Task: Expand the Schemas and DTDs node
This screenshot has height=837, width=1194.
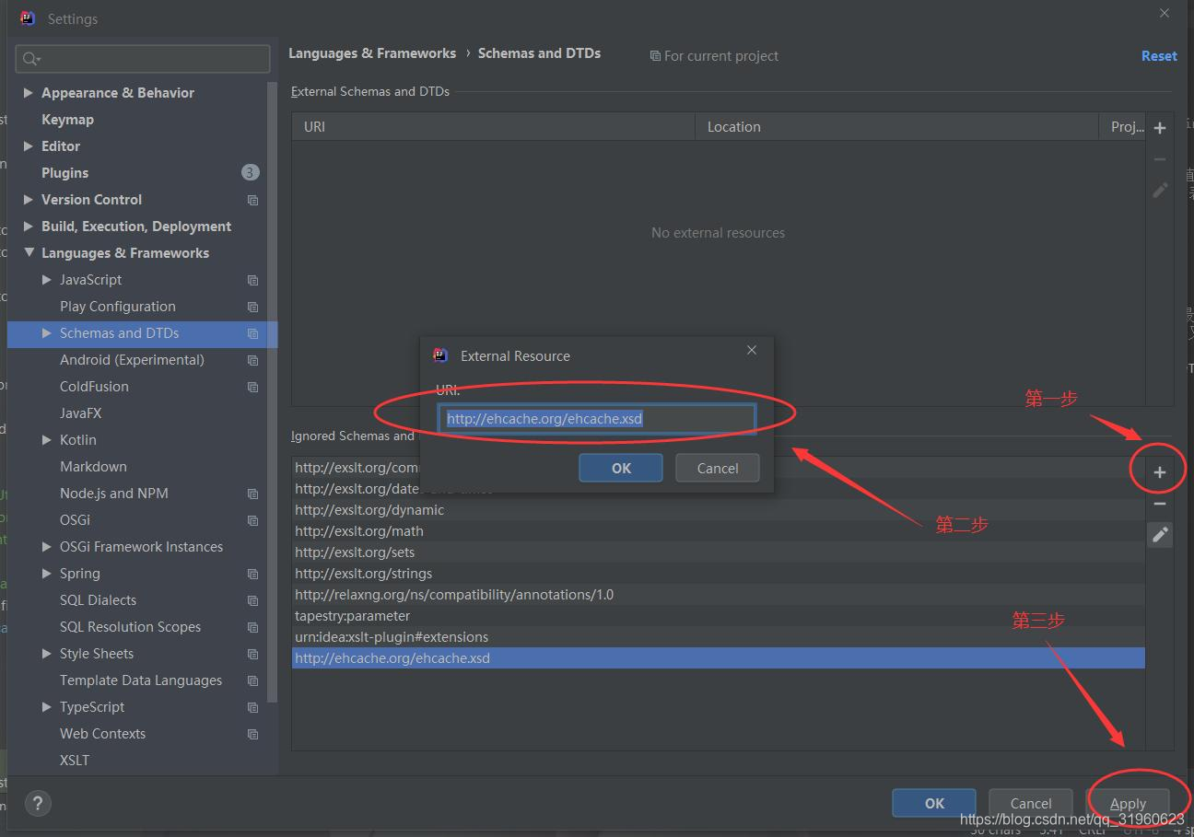Action: pos(47,333)
